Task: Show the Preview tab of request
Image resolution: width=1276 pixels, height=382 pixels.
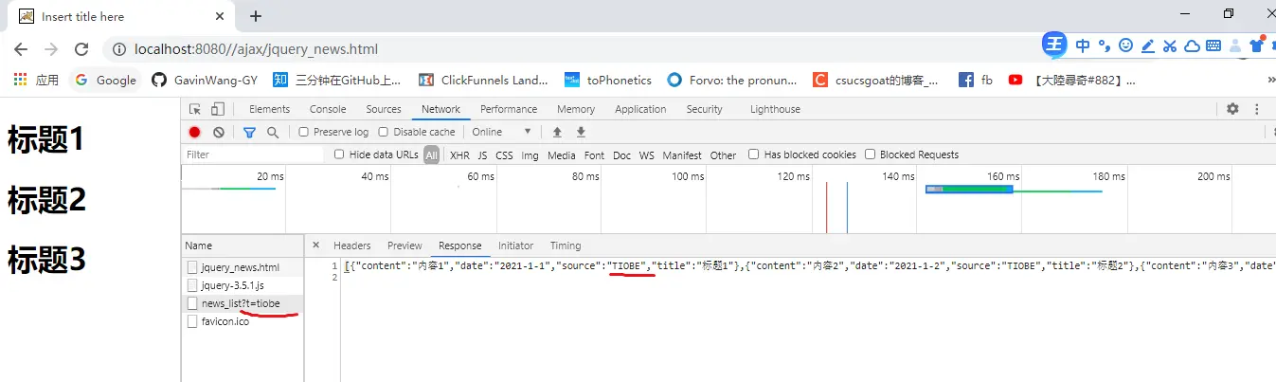Action: click(x=404, y=246)
